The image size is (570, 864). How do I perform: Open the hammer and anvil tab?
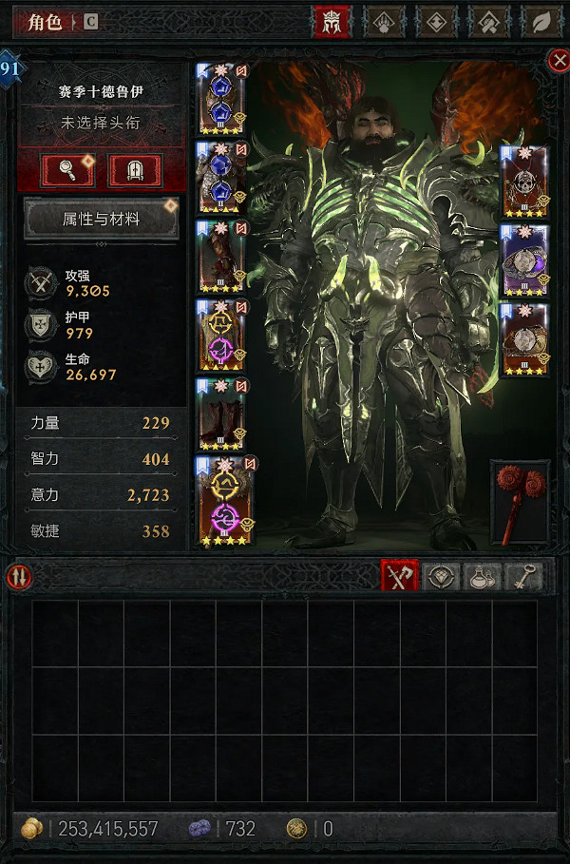[489, 22]
